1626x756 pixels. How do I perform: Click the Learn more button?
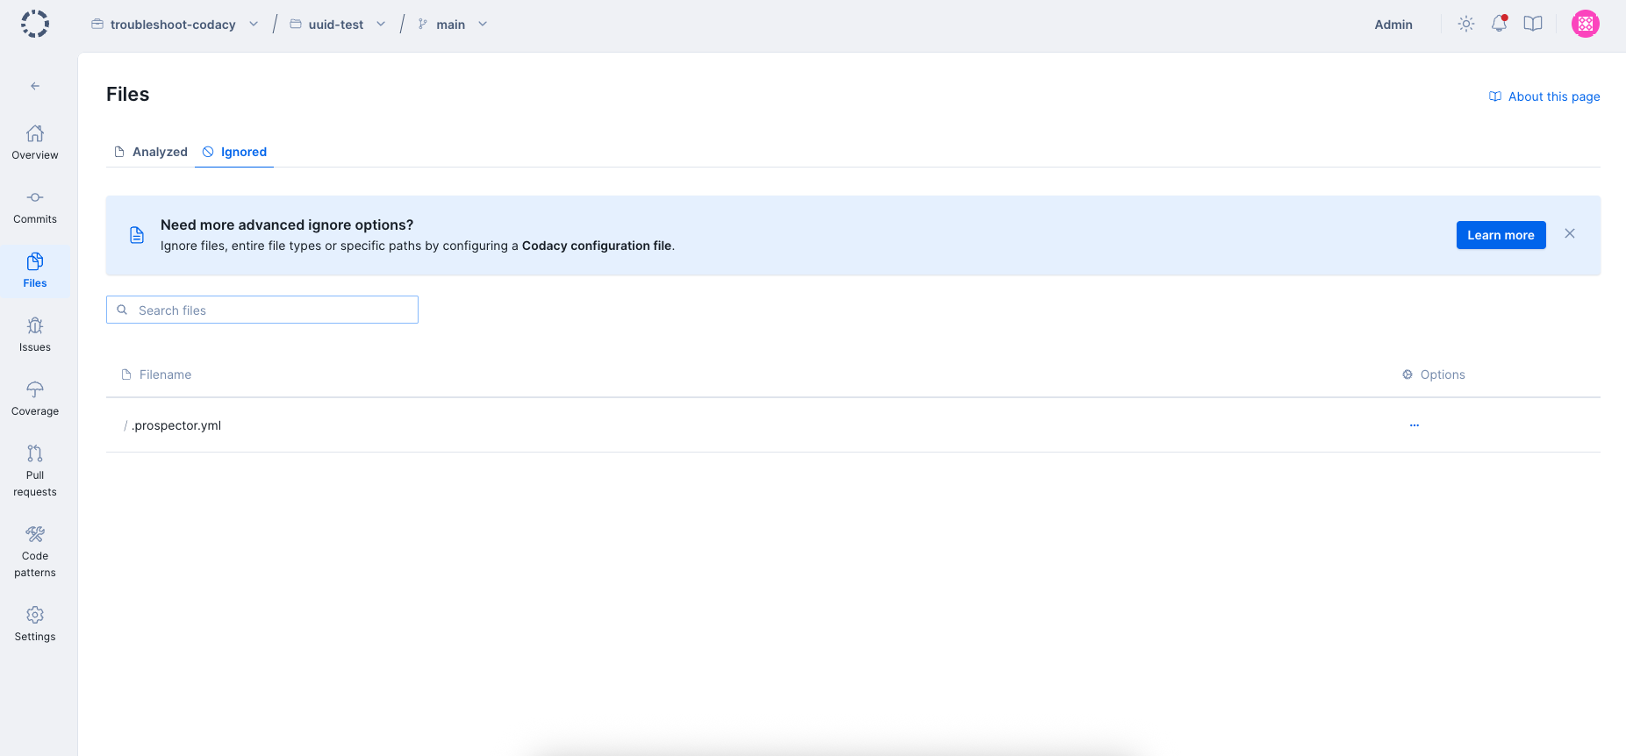[x=1501, y=235]
